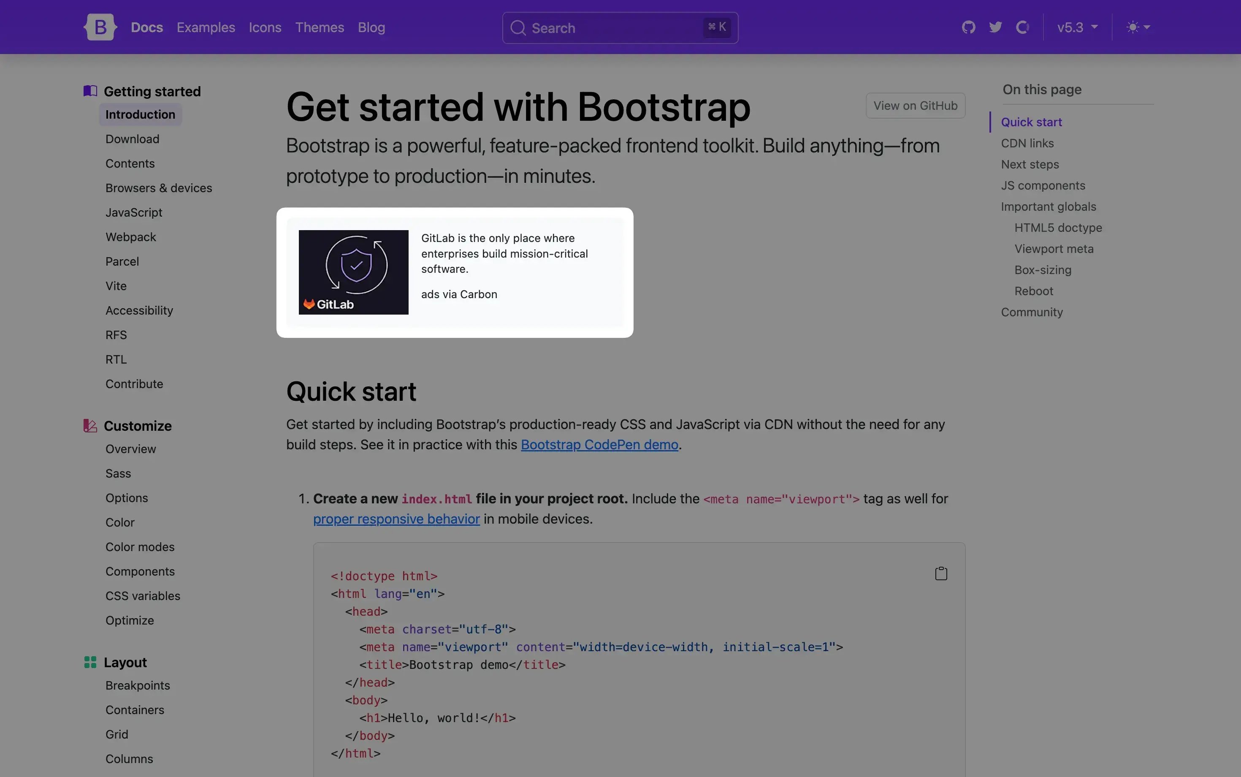Open the Download sidebar page
1241x777 pixels.
click(132, 139)
